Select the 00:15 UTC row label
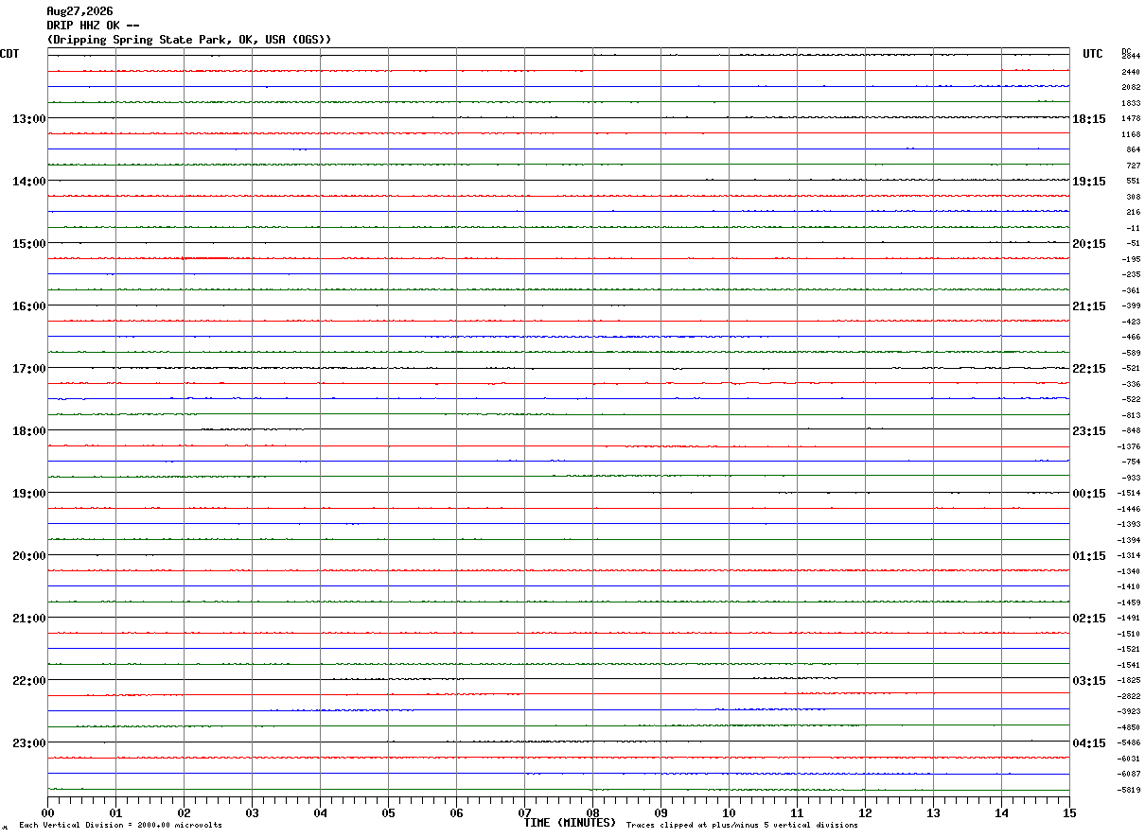The width and height of the screenshot is (1145, 838). click(1088, 494)
